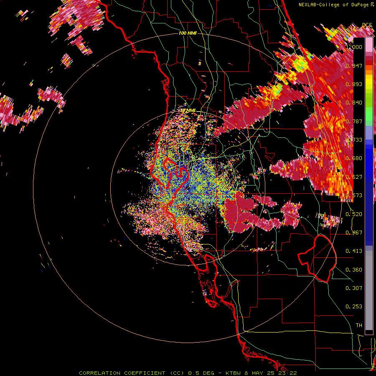Click the 0.840 scale value
Screen dimensions: 376x376
click(354, 103)
